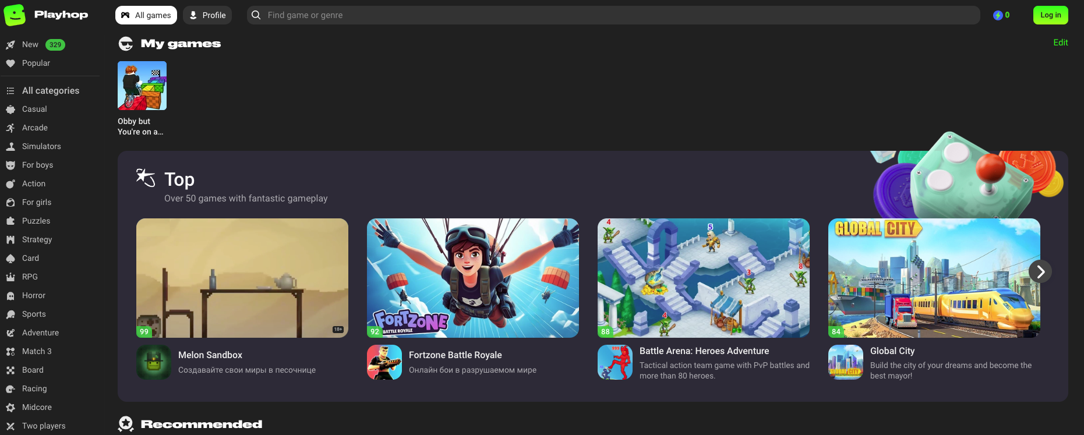Image resolution: width=1084 pixels, height=435 pixels.
Task: Click the search magnifier icon
Action: point(256,15)
